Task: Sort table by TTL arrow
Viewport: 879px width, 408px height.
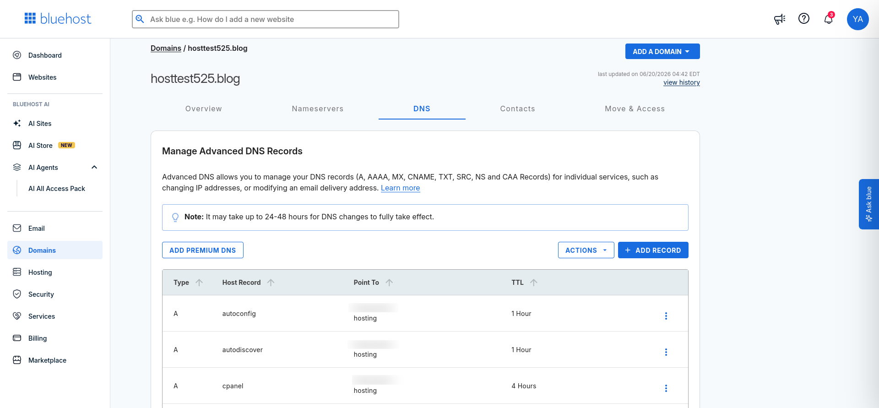Action: [x=534, y=283]
